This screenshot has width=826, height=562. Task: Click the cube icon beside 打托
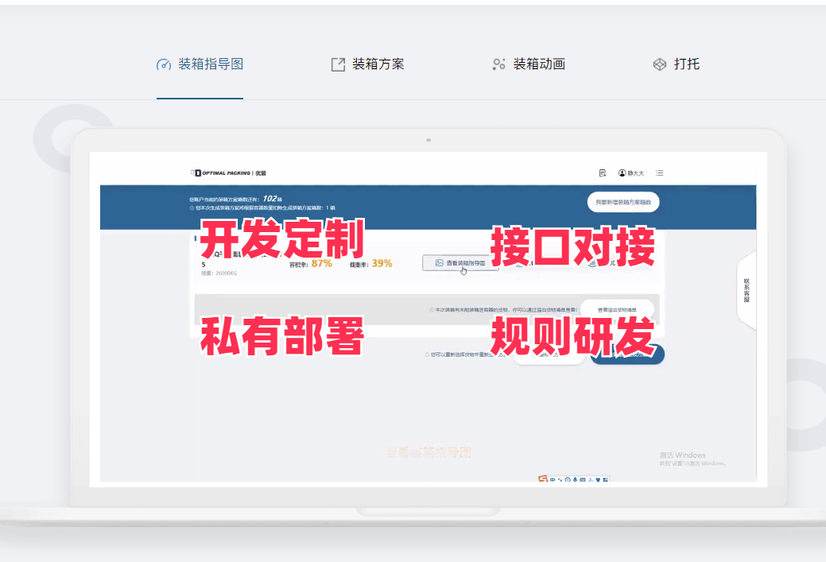pyautogui.click(x=659, y=64)
